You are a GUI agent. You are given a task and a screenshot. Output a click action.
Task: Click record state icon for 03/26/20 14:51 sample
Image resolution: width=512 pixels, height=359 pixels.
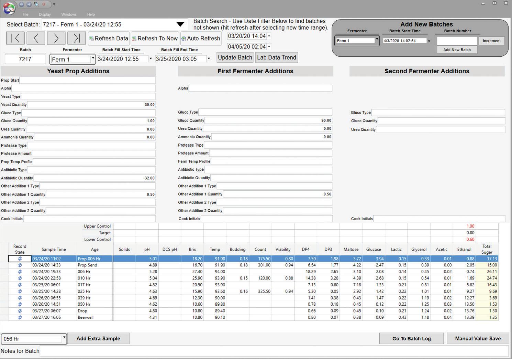tap(20, 305)
